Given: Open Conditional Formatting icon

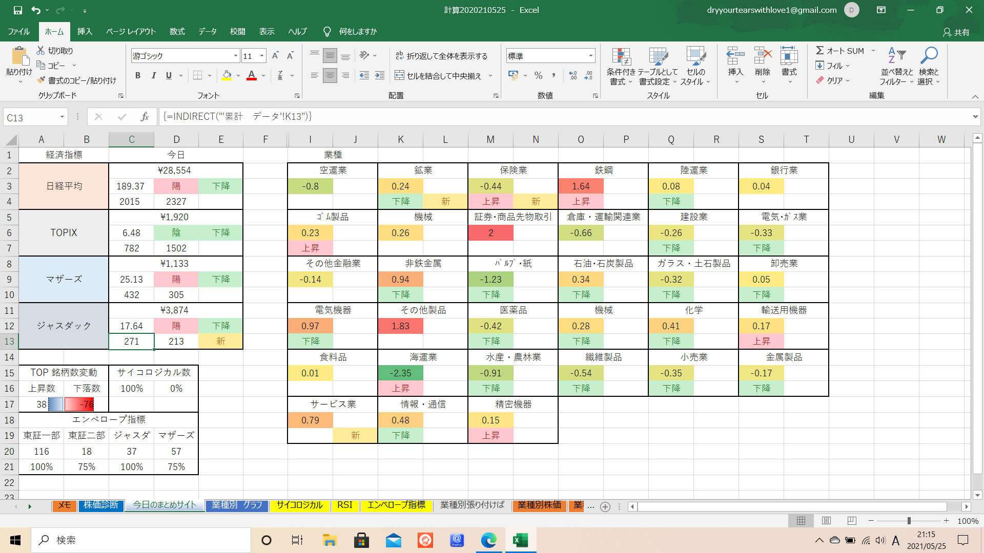Looking at the screenshot, I should (x=621, y=57).
